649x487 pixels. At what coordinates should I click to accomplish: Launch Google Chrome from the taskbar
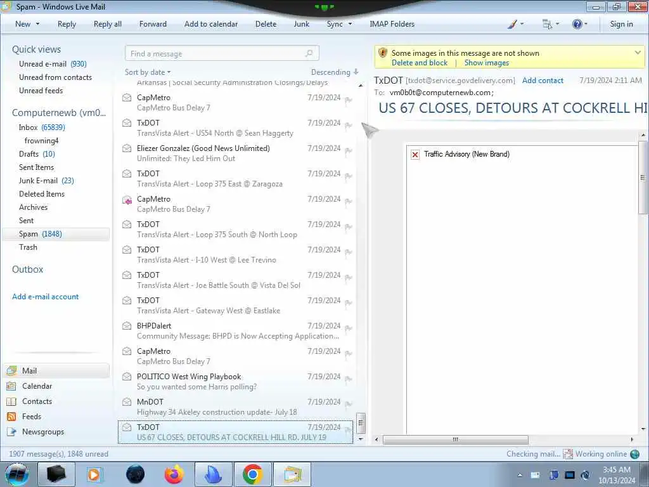pyautogui.click(x=252, y=474)
